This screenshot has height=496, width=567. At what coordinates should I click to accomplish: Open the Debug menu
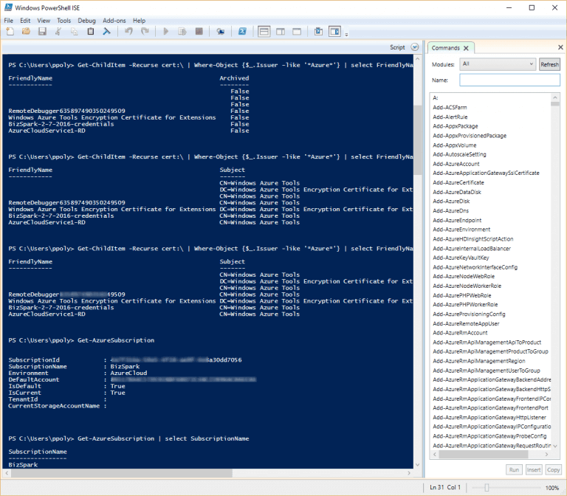86,21
